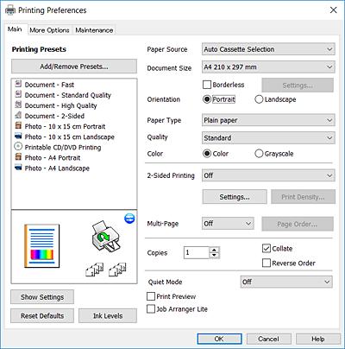Click the Ink Levels button
Viewport: 345px width, 349px height.
pos(108,316)
